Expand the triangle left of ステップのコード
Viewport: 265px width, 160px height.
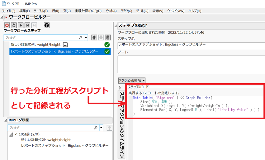coord(120,88)
